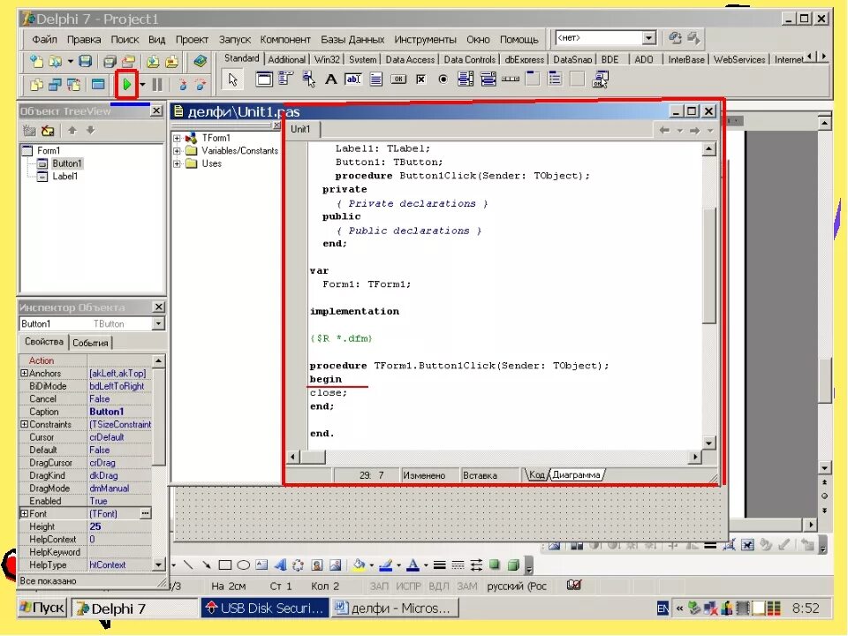Toggle ИСПР indicator in Word status bar

click(x=408, y=587)
